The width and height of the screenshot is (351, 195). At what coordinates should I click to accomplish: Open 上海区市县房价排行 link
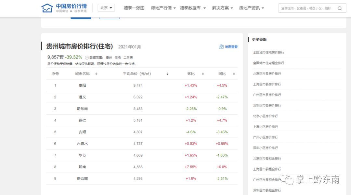coord(267,84)
